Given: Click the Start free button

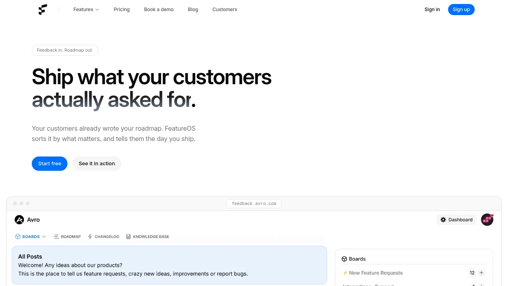Looking at the screenshot, I should pyautogui.click(x=50, y=164).
